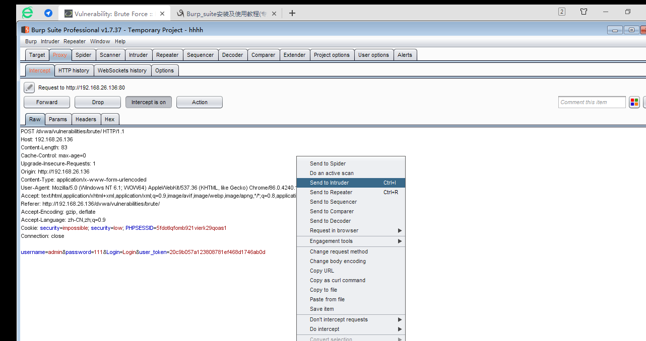The height and width of the screenshot is (341, 646).
Task: Open the Intruder menu in menu bar
Action: (50, 41)
